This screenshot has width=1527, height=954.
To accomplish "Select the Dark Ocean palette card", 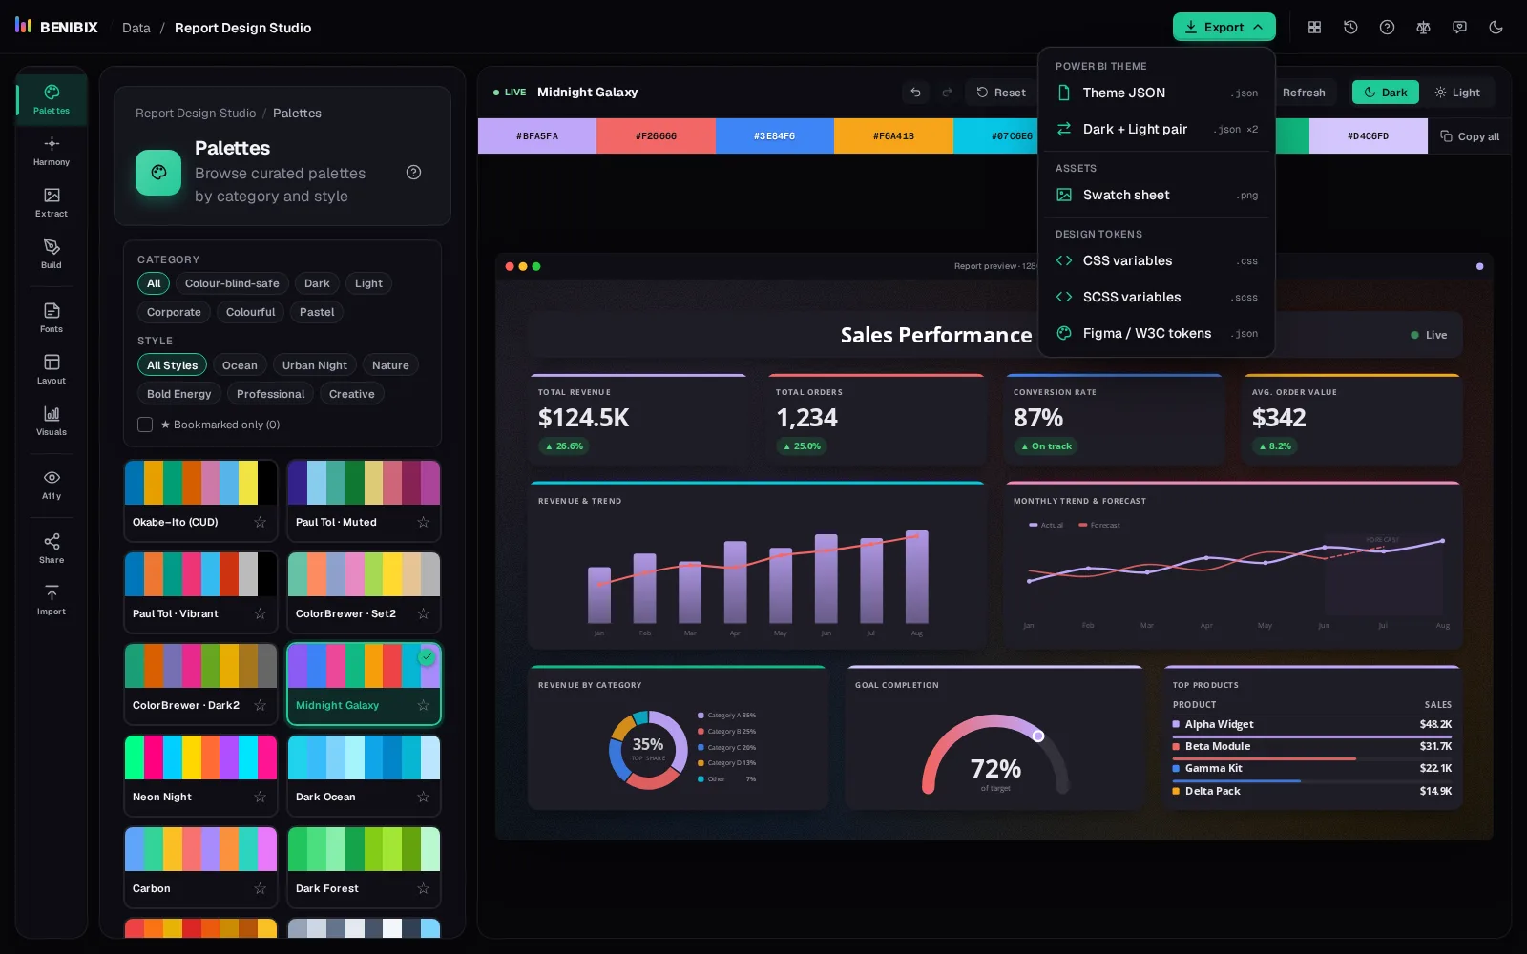I will click(364, 776).
